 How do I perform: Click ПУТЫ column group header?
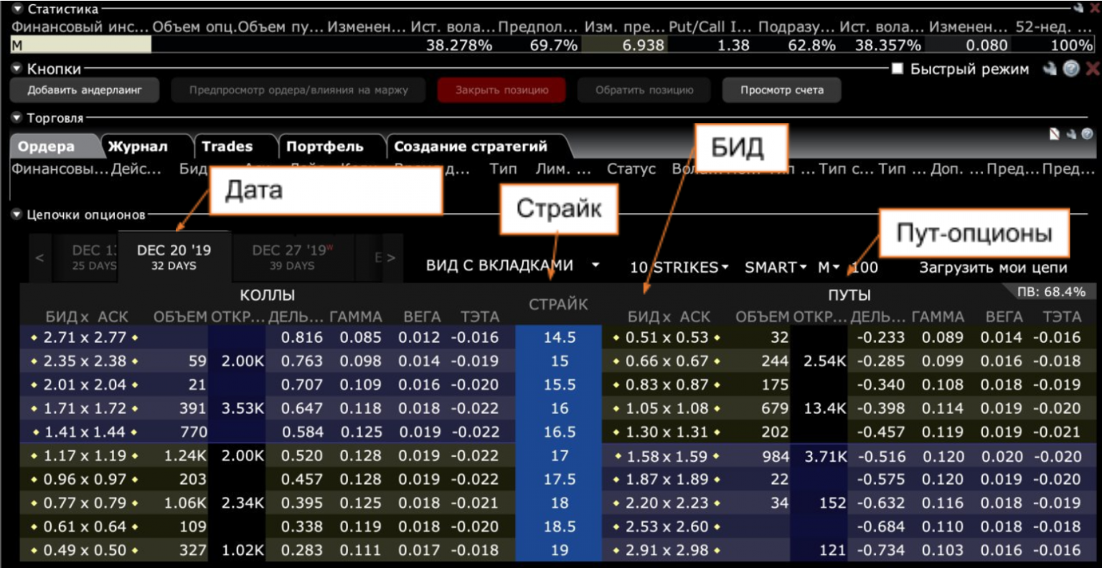(849, 295)
